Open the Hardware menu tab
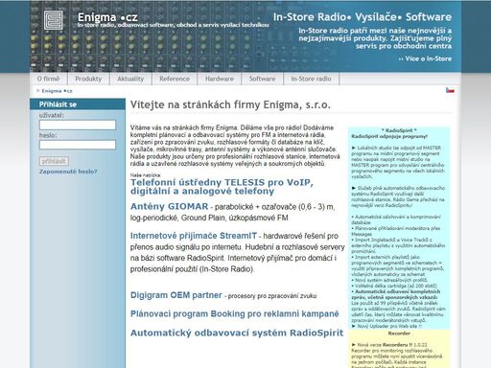 point(220,79)
